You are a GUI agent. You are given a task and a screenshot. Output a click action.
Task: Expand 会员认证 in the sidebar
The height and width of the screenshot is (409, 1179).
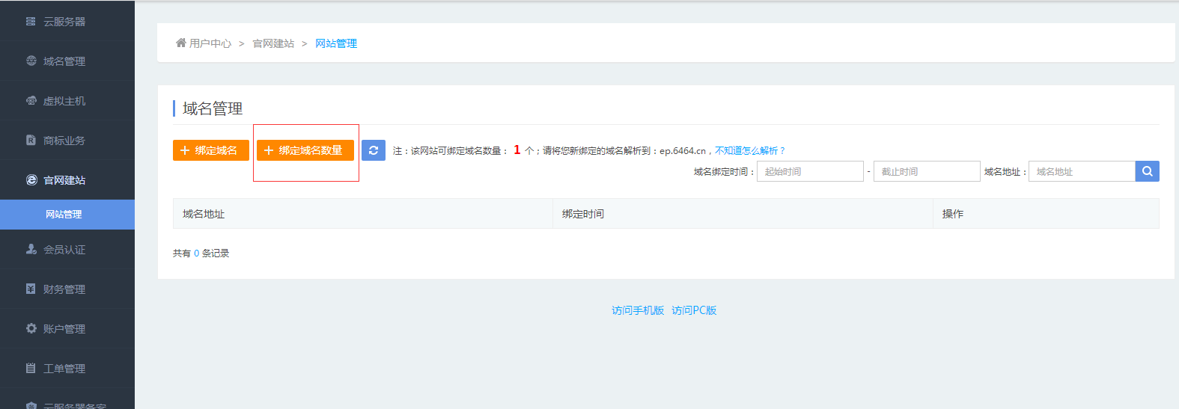64,250
